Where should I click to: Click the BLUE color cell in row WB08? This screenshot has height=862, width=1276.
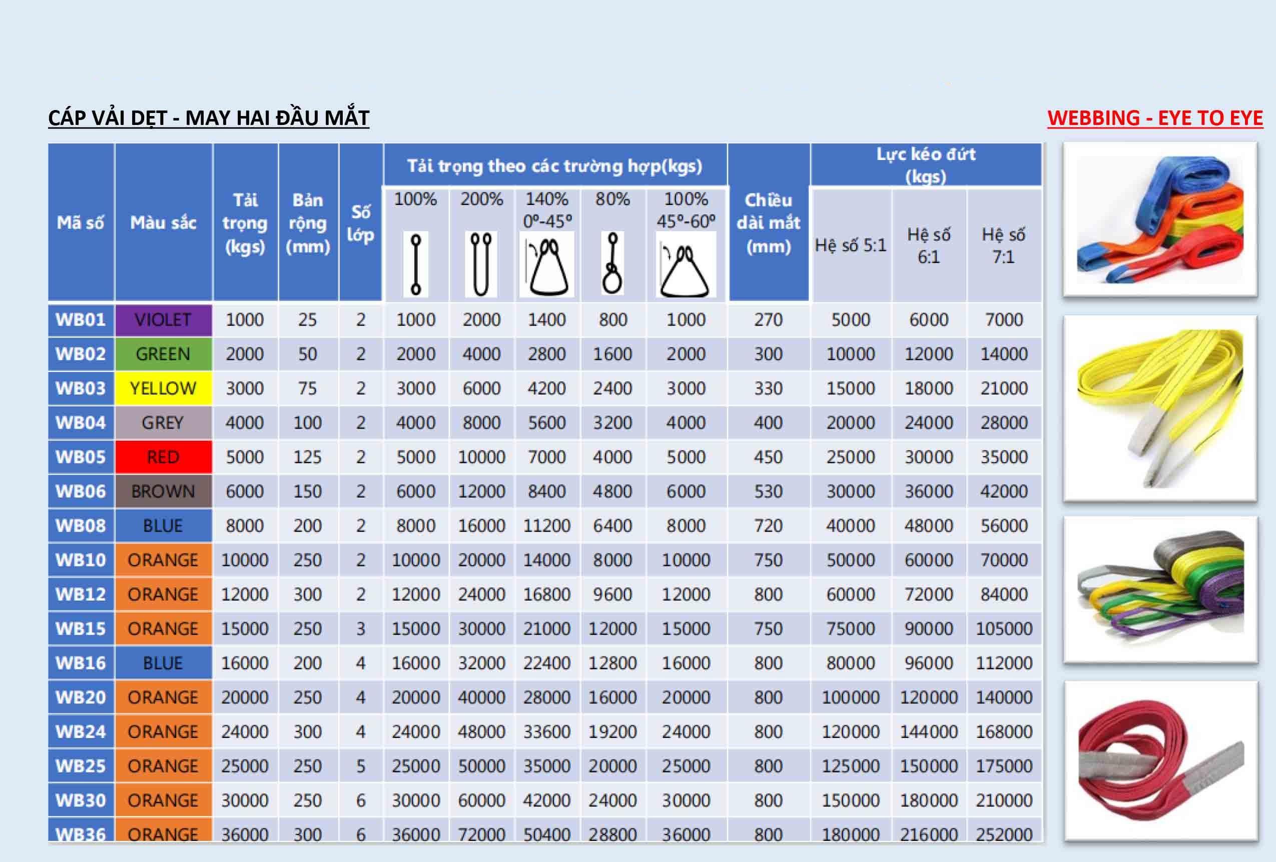pos(163,525)
